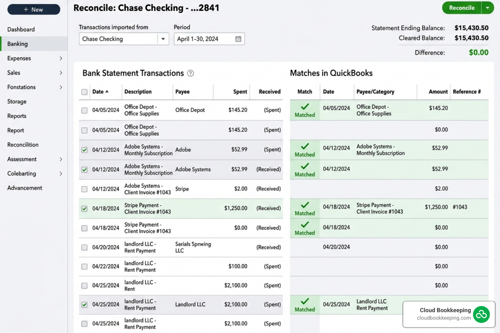This screenshot has height=333, width=500.
Task: Click the Cloud Bookkeeping logo icon
Action: tap(481, 314)
